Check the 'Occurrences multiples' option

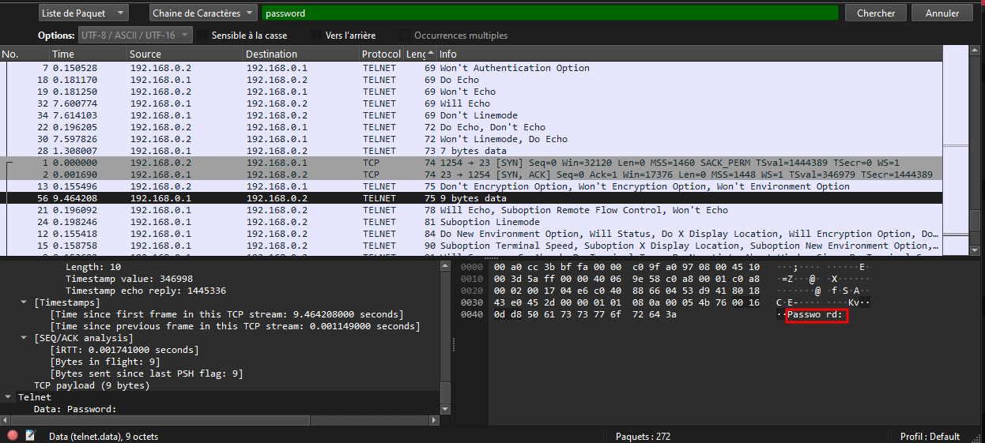pos(406,36)
